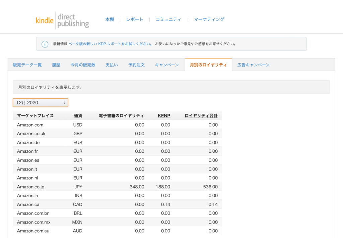Select the Amazon.fr marketplace cell

click(27, 151)
